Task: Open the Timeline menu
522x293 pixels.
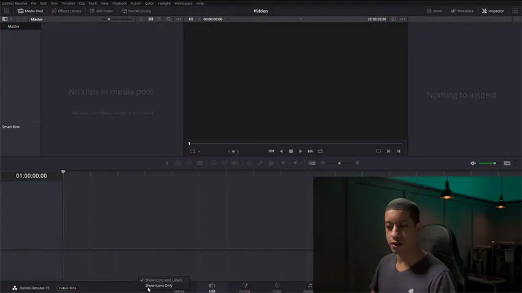Action: point(68,3)
